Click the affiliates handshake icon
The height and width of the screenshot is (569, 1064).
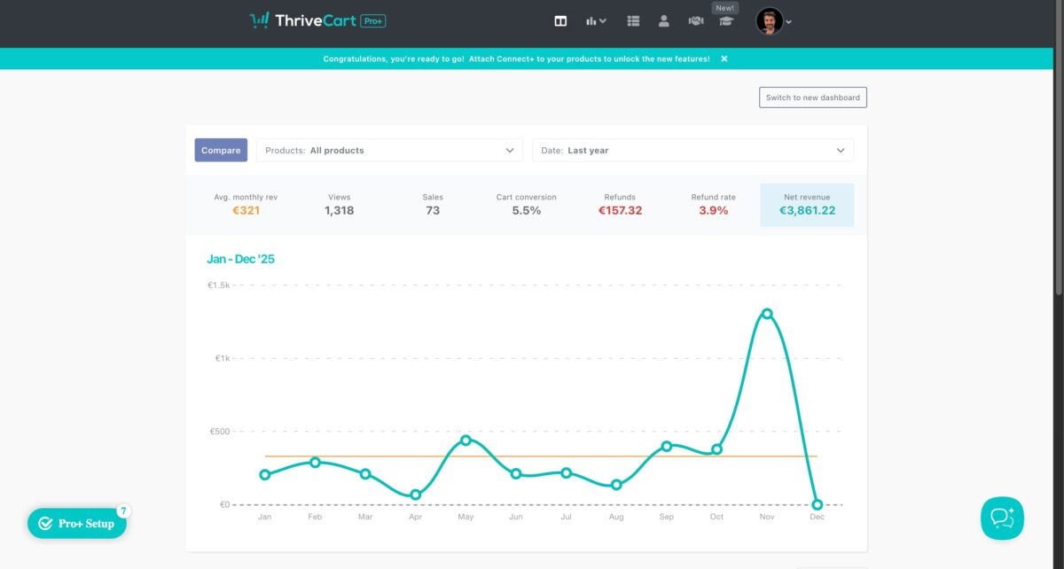pos(696,21)
